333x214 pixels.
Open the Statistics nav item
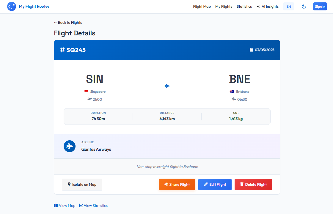click(x=244, y=7)
